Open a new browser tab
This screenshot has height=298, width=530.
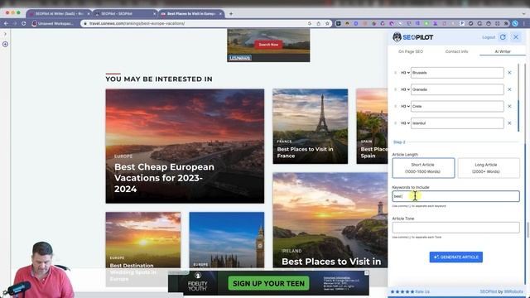pyautogui.click(x=231, y=14)
